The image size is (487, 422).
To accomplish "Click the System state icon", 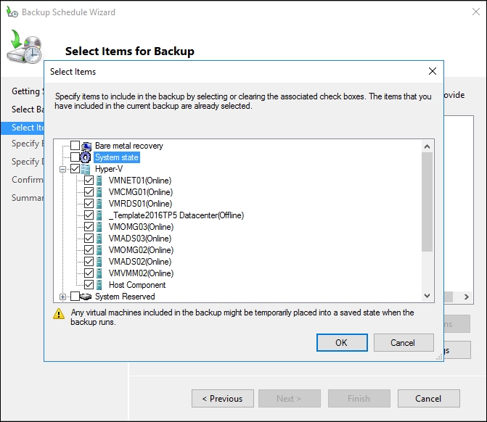I will 86,157.
